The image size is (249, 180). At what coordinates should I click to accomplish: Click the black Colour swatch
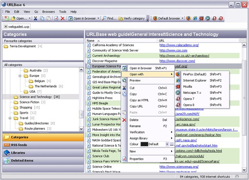[144, 144]
